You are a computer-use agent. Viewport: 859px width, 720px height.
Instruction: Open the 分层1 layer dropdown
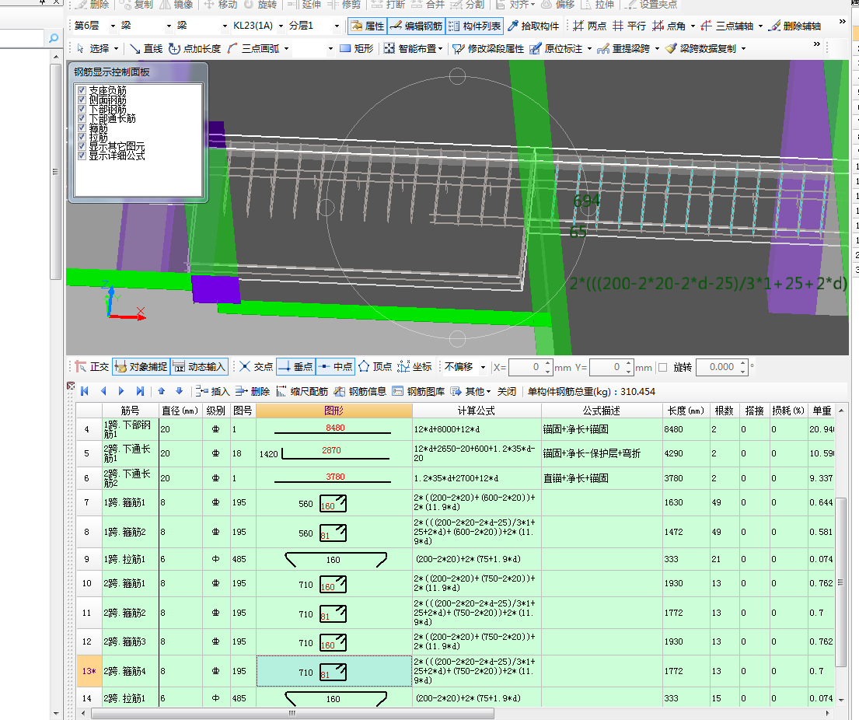pos(337,26)
